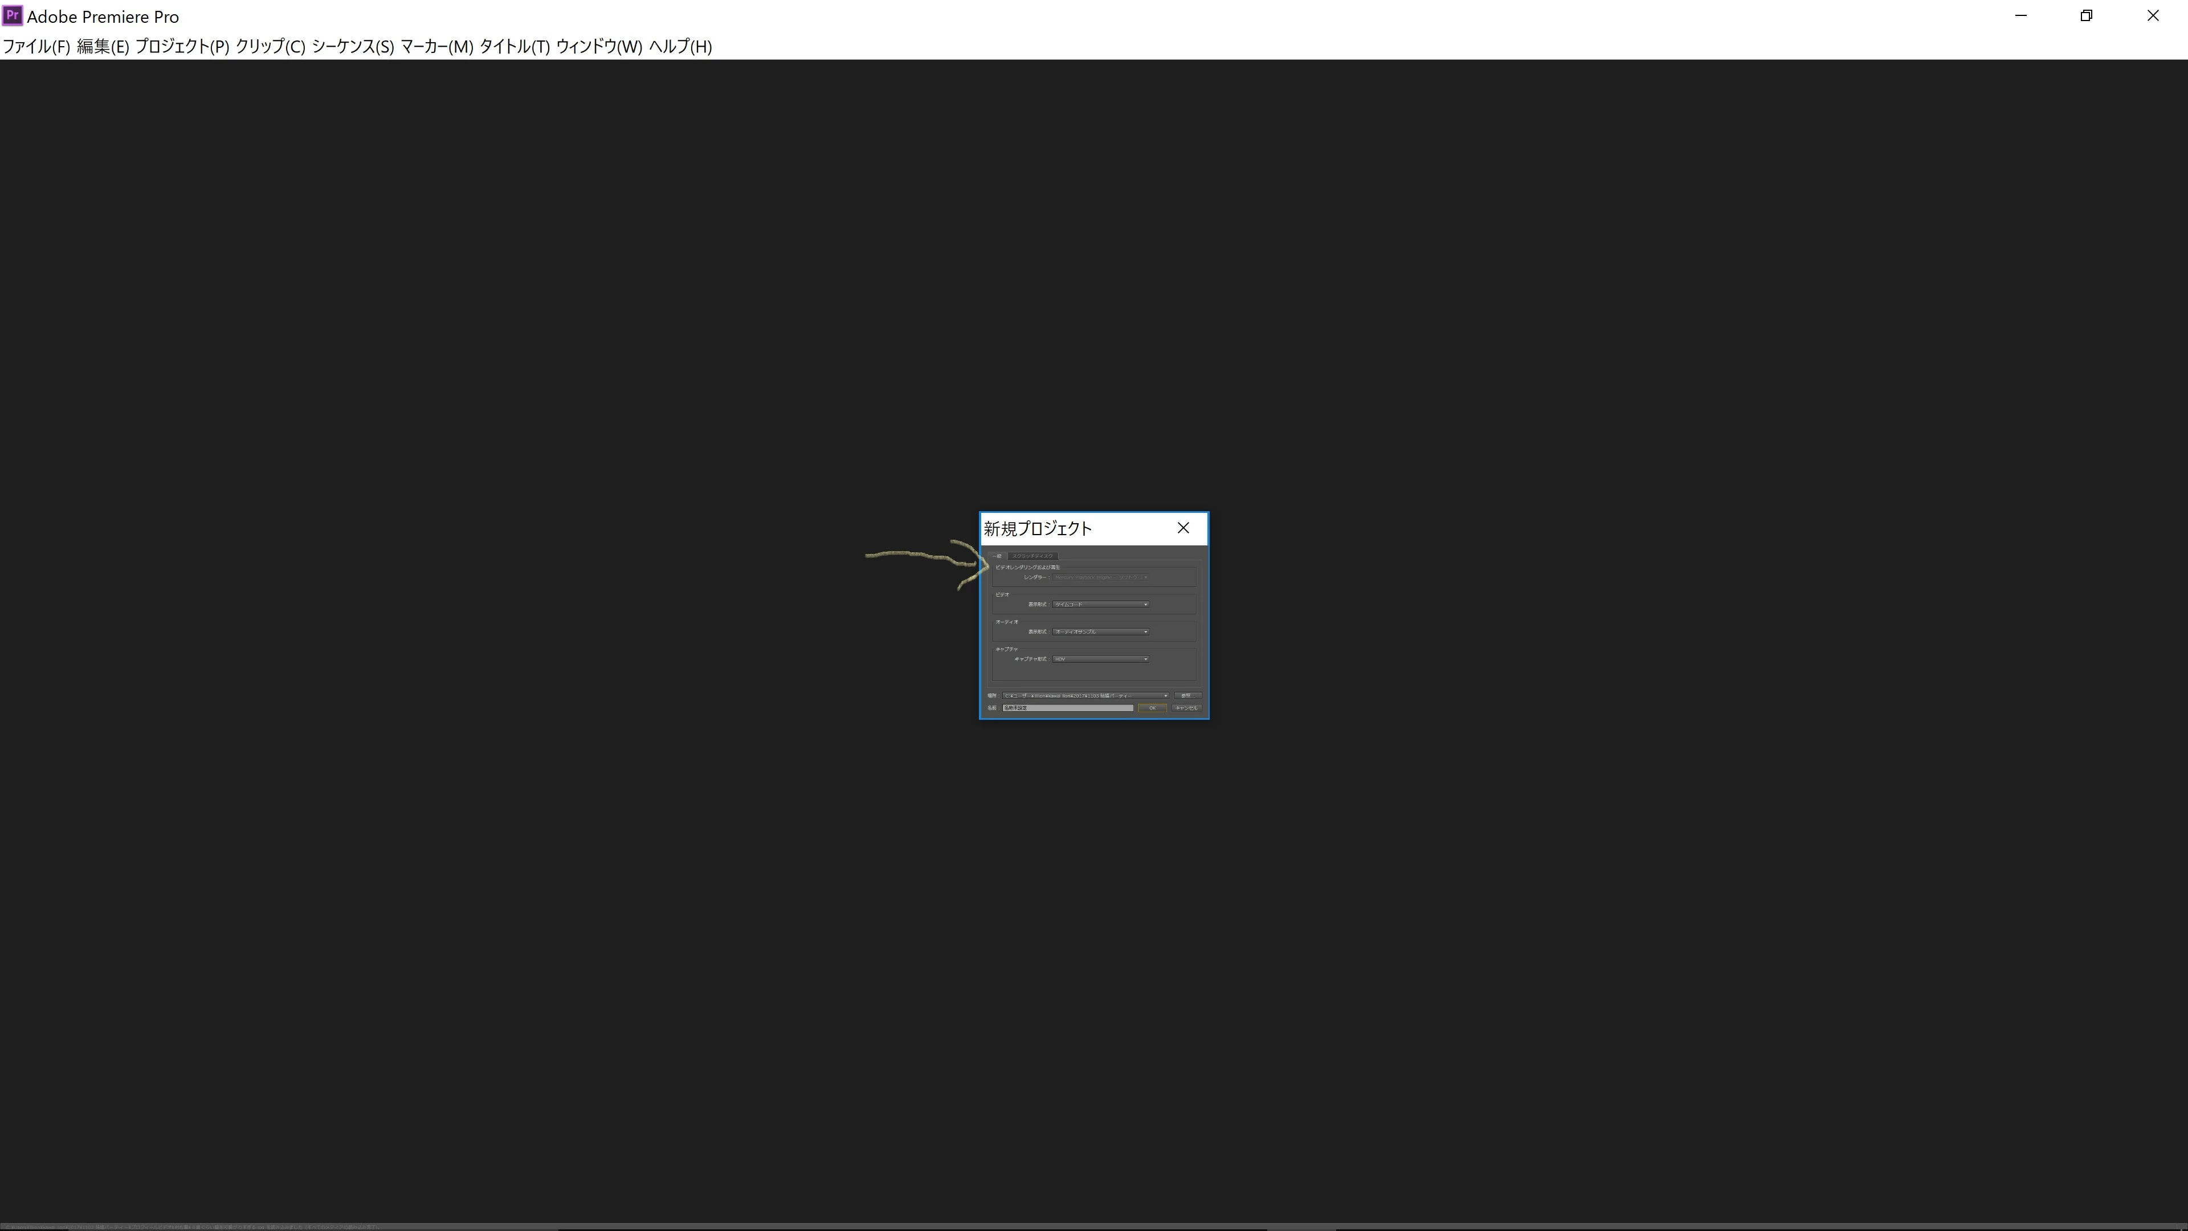
Task: Expand the 場所 location path dropdown
Action: point(1085,696)
